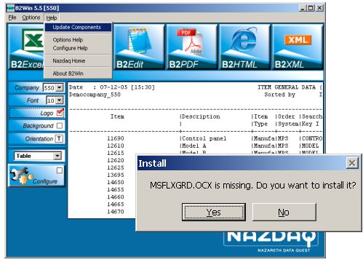Click item number 11690 in report
363x262 pixels.
click(116, 138)
